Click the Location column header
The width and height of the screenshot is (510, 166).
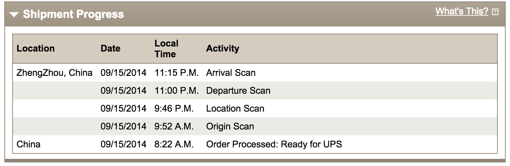tap(36, 49)
